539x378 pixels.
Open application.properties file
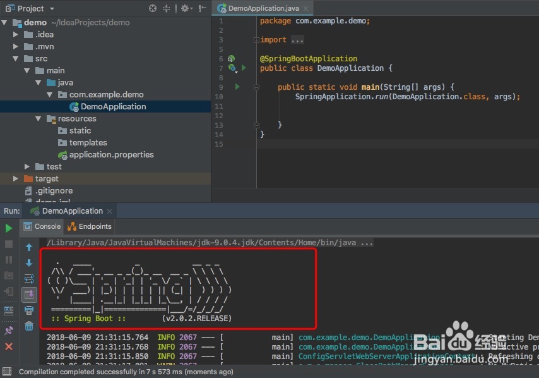click(x=106, y=155)
